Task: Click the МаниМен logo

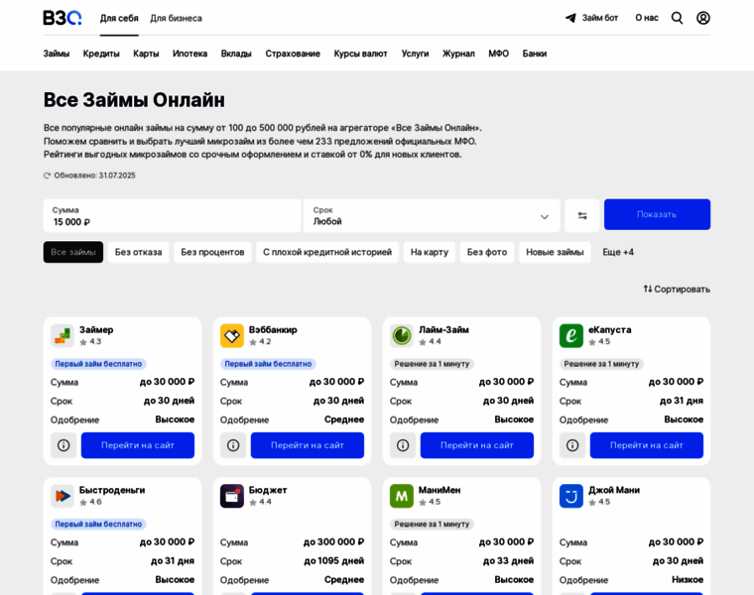Action: click(x=402, y=496)
